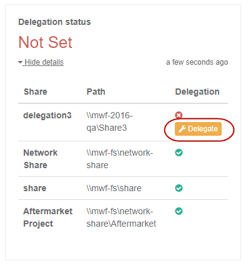Click the wrench icon on Delegate button
The height and width of the screenshot is (274, 251).
pos(182,129)
